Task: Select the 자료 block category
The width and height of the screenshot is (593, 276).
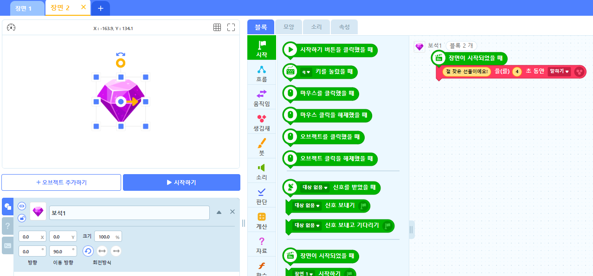Action: (262, 245)
